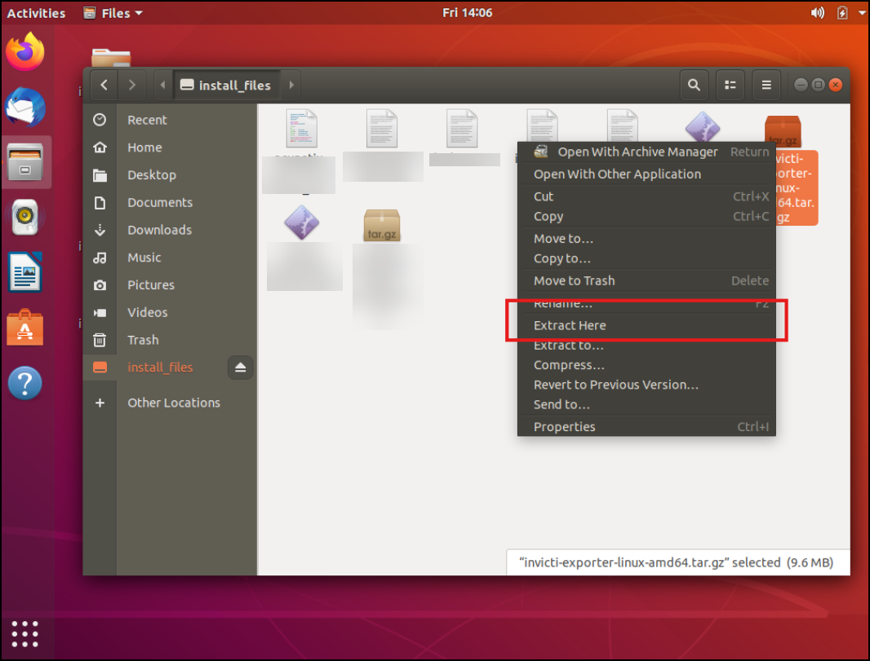Browse Other Locations in the sidebar
870x661 pixels.
(174, 403)
